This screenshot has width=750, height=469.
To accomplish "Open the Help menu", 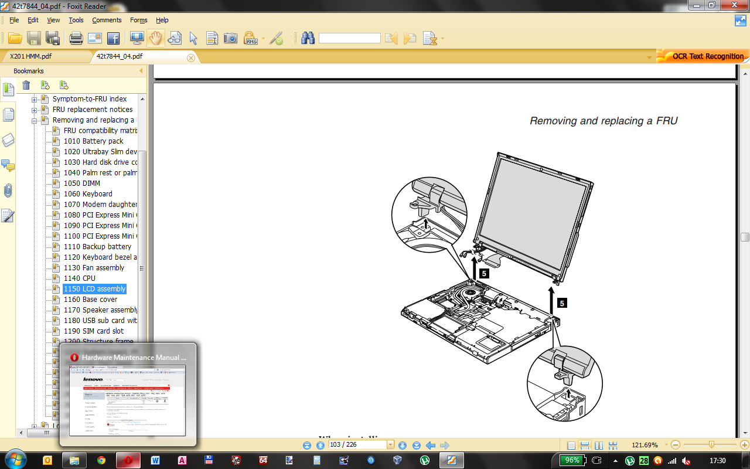I will pyautogui.click(x=162, y=20).
